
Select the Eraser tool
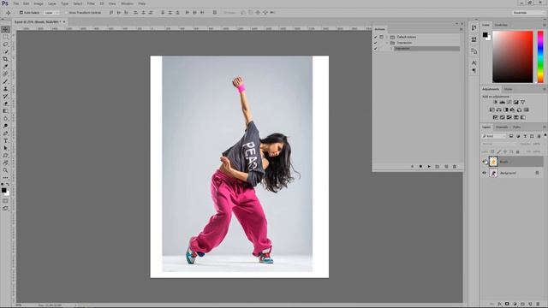point(5,104)
